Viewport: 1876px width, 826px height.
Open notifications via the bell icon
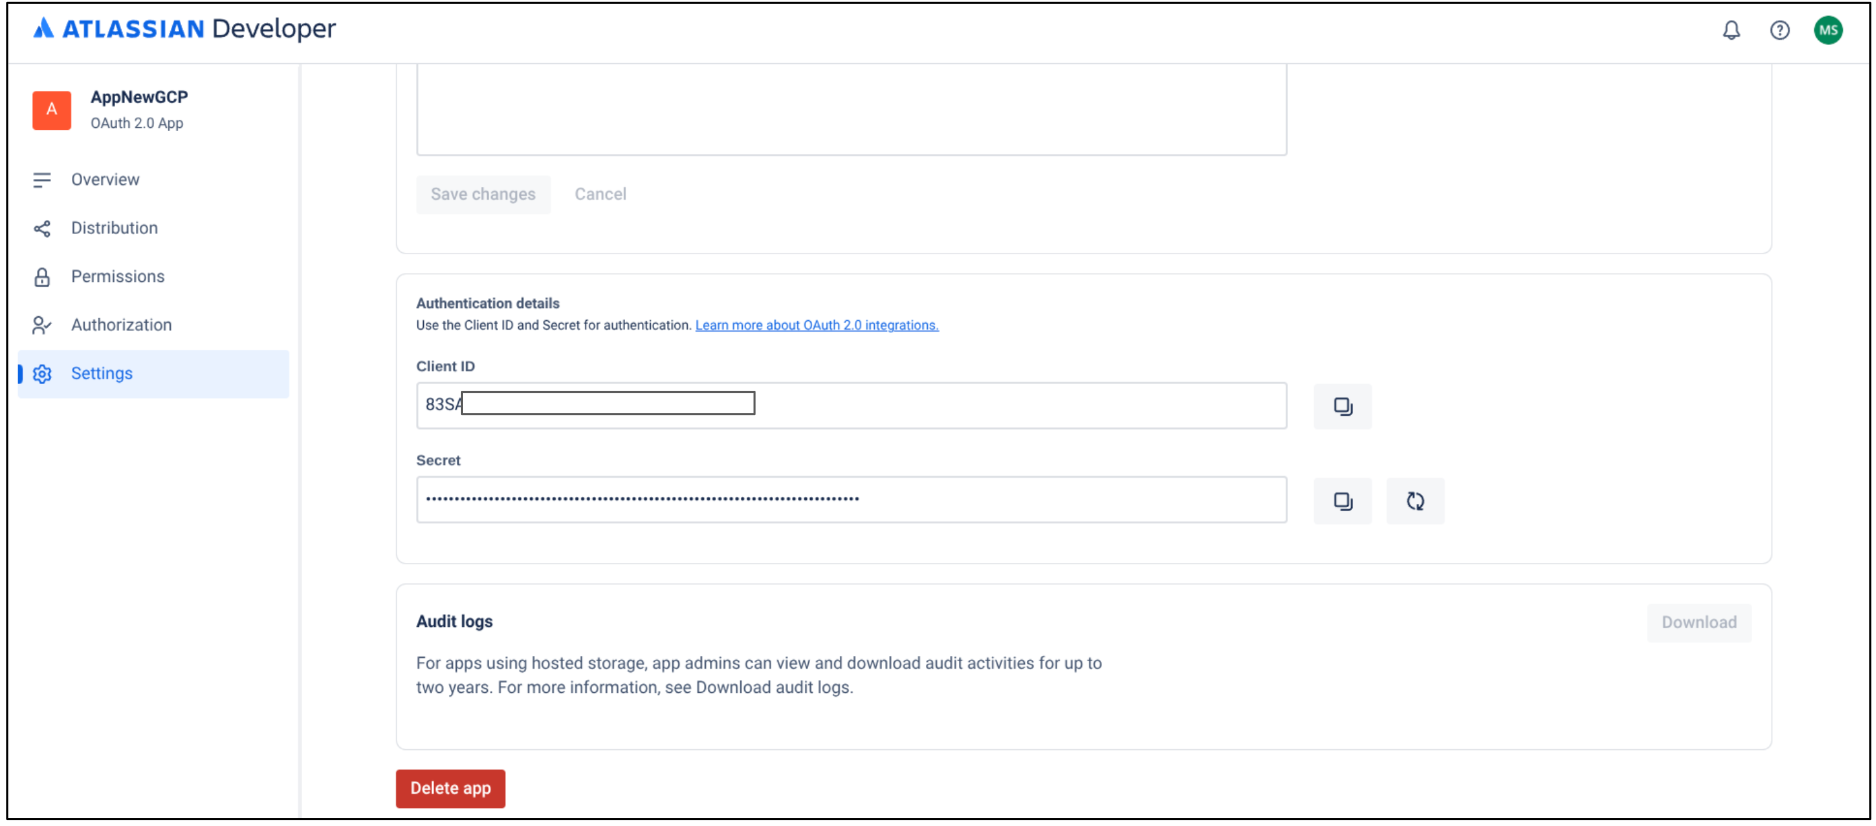1732,30
